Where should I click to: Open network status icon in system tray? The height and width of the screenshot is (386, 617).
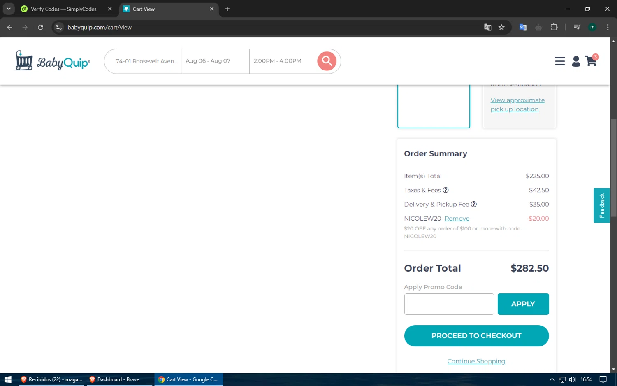tap(562, 379)
